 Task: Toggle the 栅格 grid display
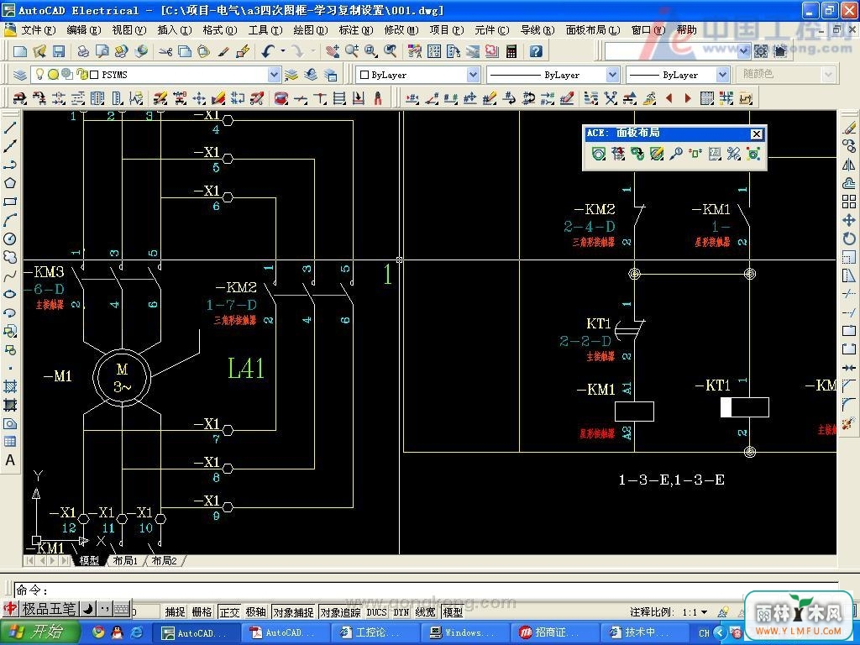(202, 611)
